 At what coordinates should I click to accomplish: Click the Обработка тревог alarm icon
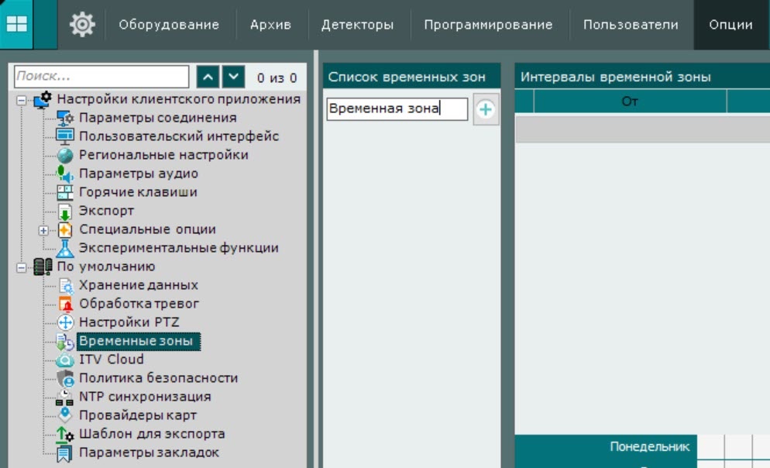66,304
